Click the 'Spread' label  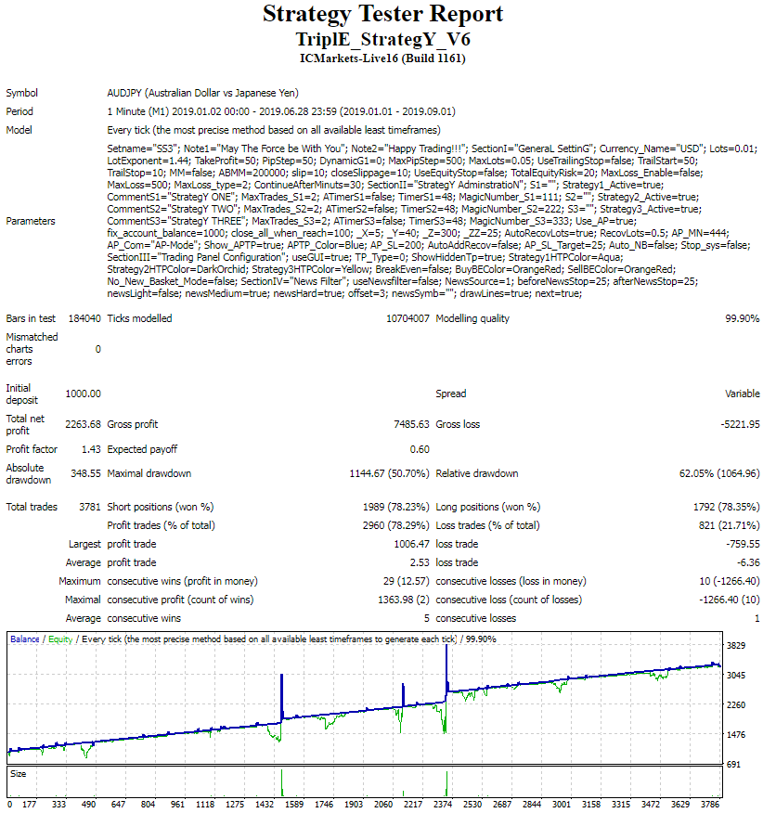[451, 394]
